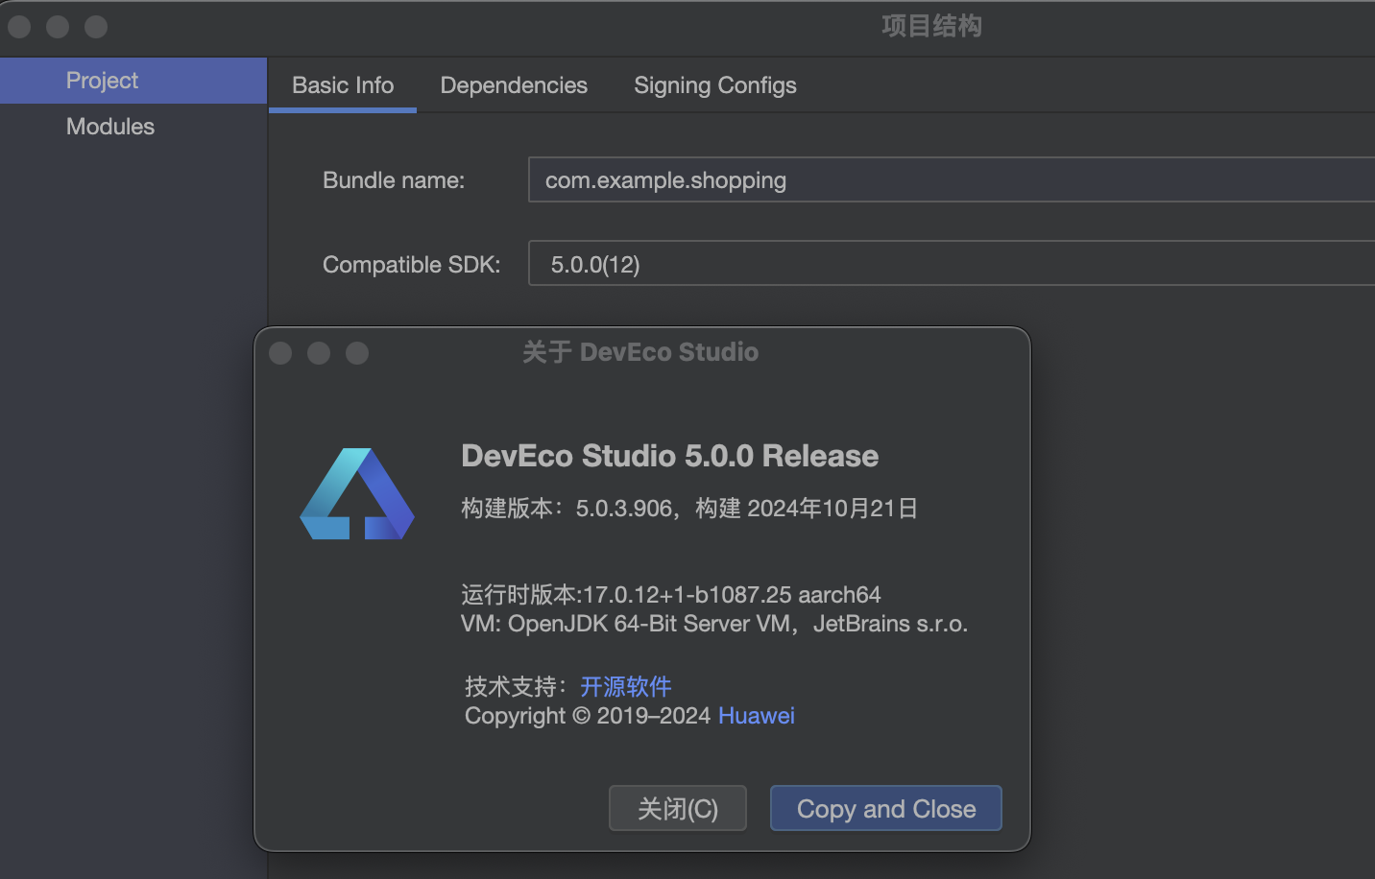Image resolution: width=1375 pixels, height=879 pixels.
Task: Minimize the 关于 DevEco Studio dialog
Action: coord(319,353)
